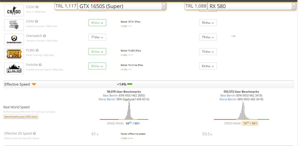The image size is (298, 146).
Task: Click the Temple of Anubis 1080p Max subtitle
Action: pyautogui.click(x=42, y=41)
